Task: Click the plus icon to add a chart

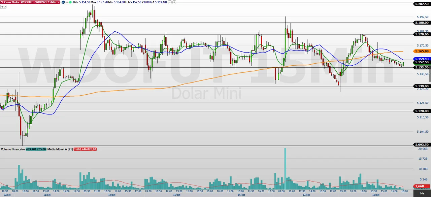Action: [x=174, y=2]
